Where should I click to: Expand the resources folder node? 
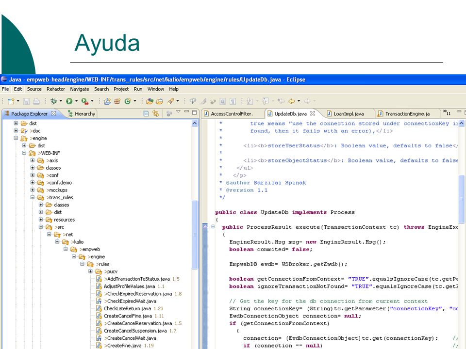click(x=41, y=220)
